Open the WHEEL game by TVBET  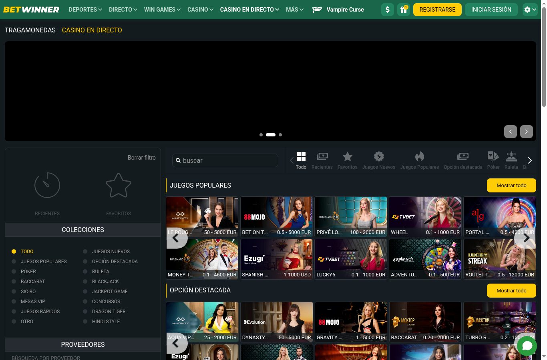(x=425, y=217)
